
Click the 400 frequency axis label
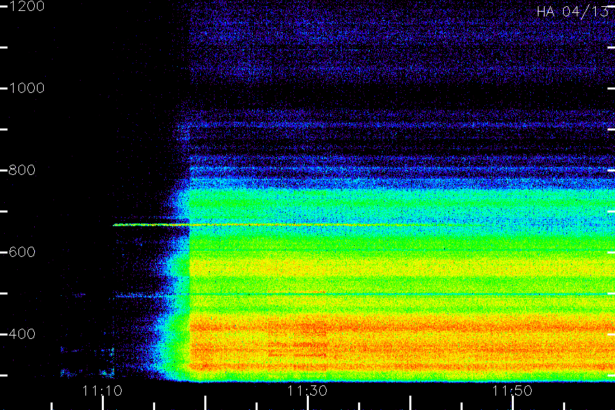click(x=22, y=334)
